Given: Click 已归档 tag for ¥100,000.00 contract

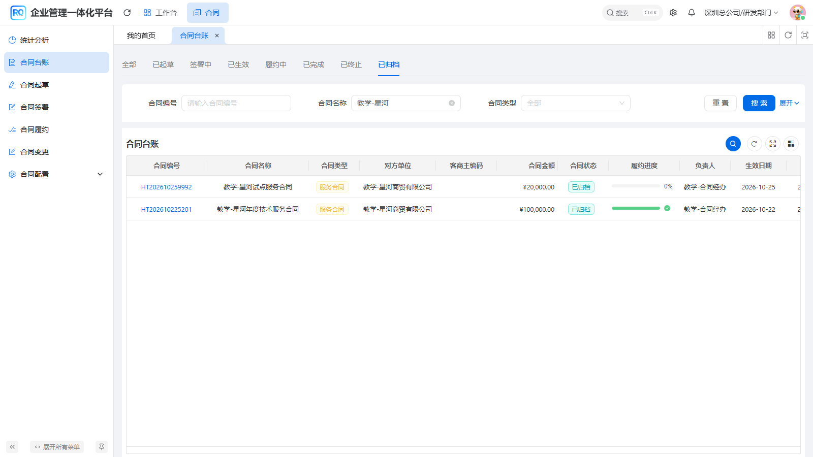Looking at the screenshot, I should tap(581, 209).
